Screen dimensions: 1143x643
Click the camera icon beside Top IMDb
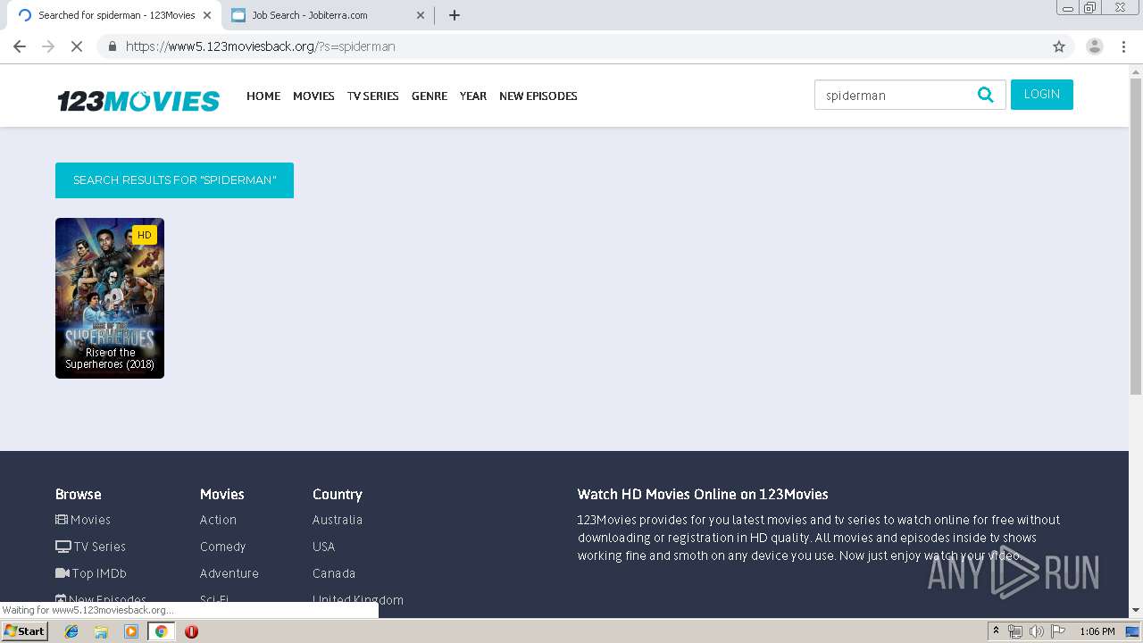coord(63,573)
